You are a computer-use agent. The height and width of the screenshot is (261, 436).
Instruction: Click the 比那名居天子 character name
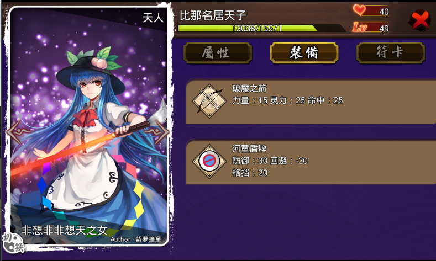(x=213, y=15)
